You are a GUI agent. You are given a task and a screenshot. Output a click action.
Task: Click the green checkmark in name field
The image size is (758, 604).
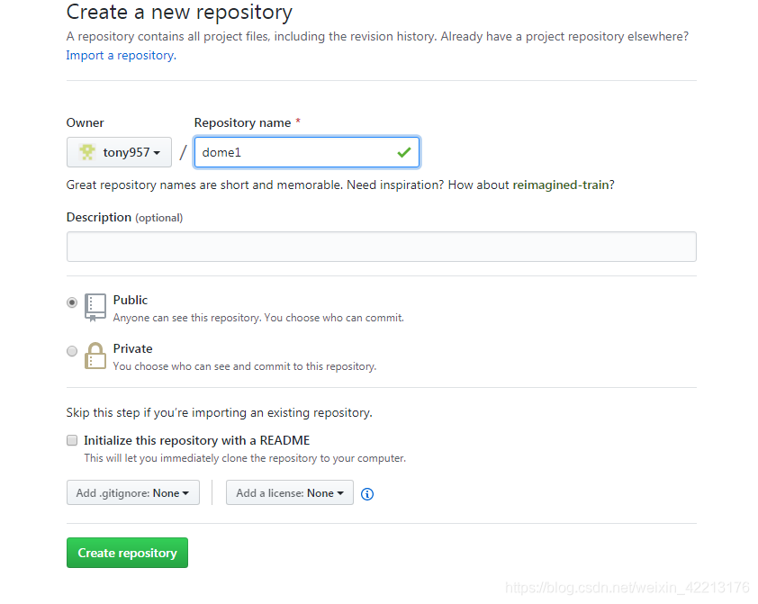[403, 153]
